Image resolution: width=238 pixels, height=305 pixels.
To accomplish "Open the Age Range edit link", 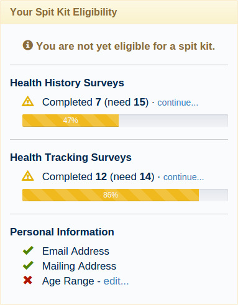I will pyautogui.click(x=116, y=281).
